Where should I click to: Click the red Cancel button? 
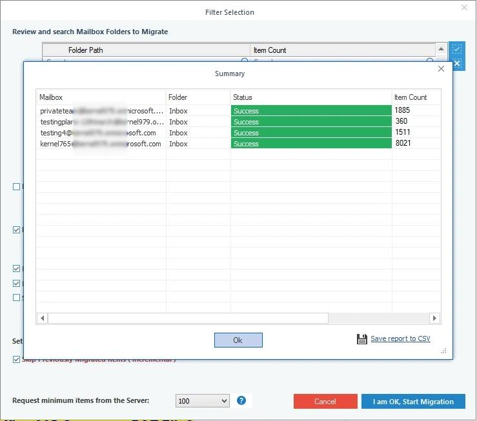325,401
